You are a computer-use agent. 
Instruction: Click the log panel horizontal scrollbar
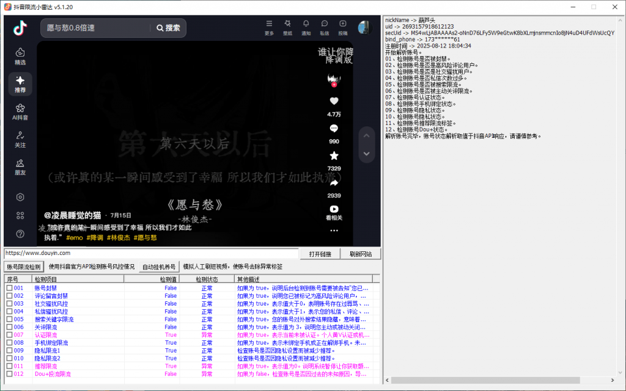click(x=485, y=380)
